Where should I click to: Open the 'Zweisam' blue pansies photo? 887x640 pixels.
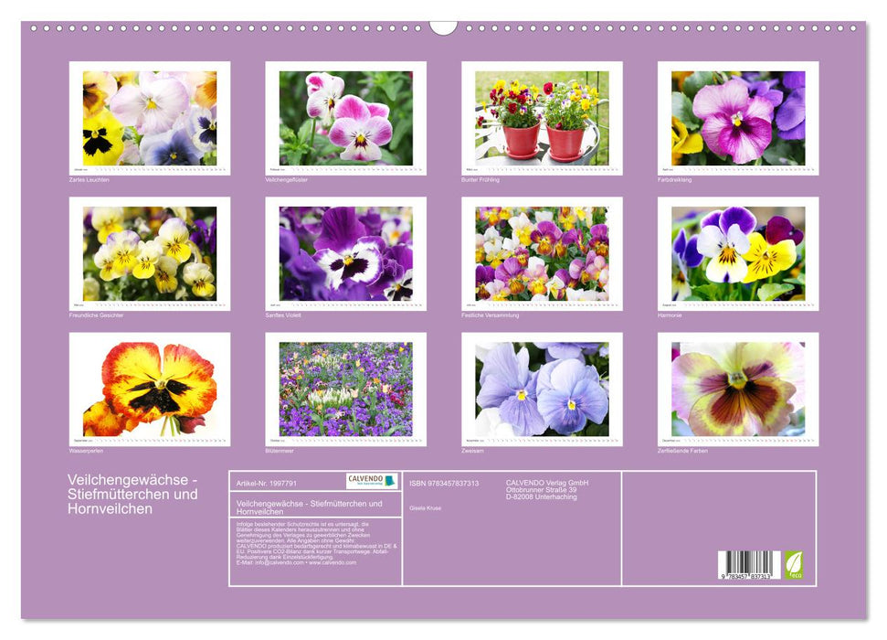[x=542, y=389]
